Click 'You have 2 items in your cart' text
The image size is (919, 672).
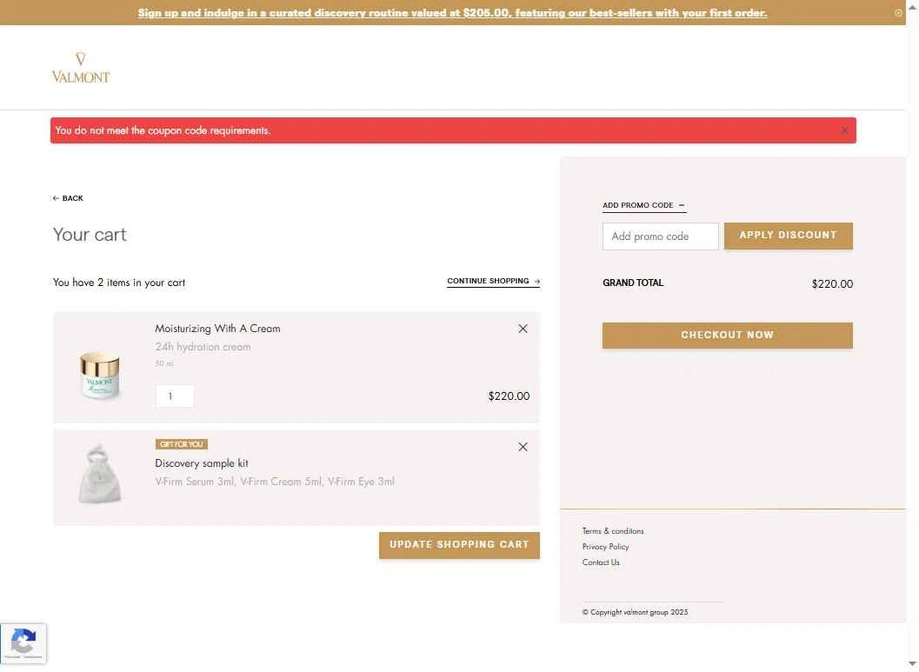(x=119, y=283)
